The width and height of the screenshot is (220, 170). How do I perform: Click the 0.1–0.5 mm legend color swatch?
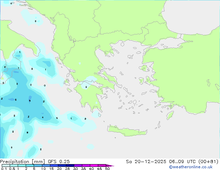tap(6, 165)
